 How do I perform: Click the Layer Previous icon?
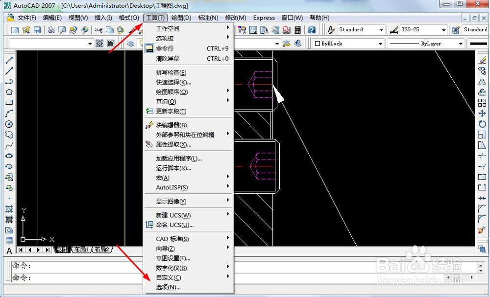298,44
